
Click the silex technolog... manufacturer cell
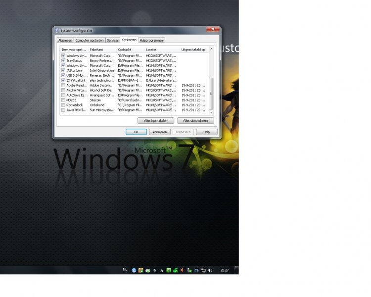click(x=102, y=80)
